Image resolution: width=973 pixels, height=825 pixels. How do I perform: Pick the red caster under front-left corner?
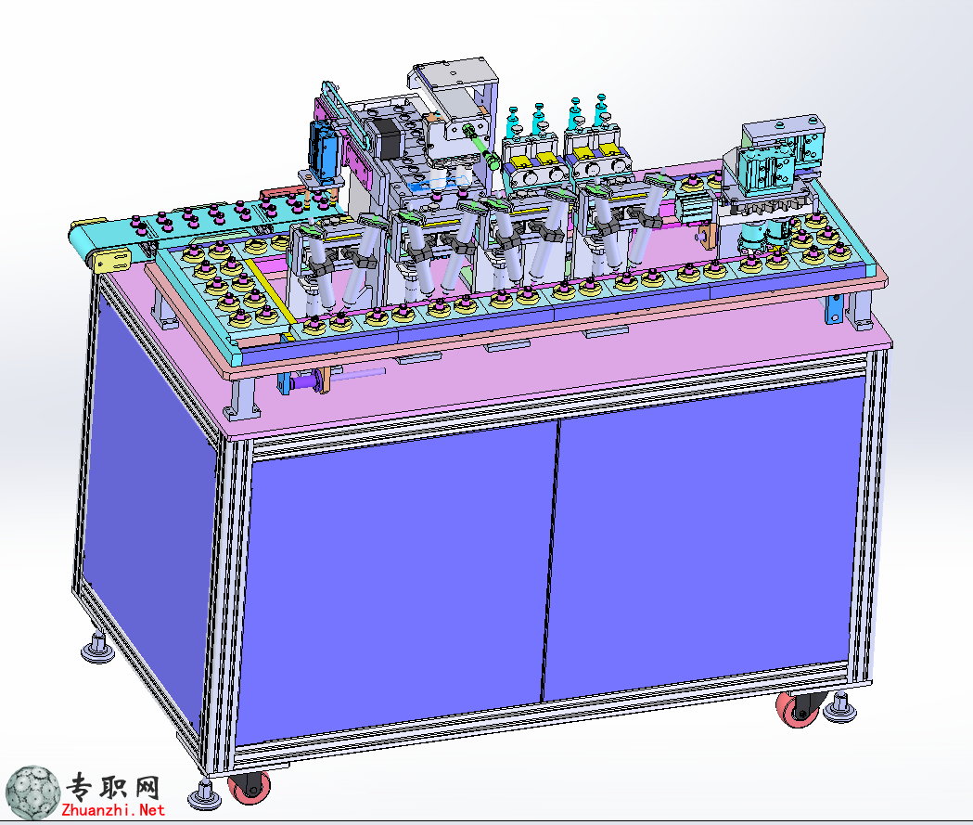click(x=250, y=787)
